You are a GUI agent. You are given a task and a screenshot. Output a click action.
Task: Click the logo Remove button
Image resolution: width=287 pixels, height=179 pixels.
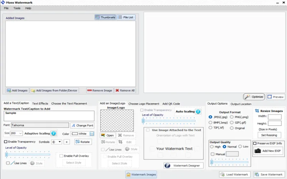(126, 135)
